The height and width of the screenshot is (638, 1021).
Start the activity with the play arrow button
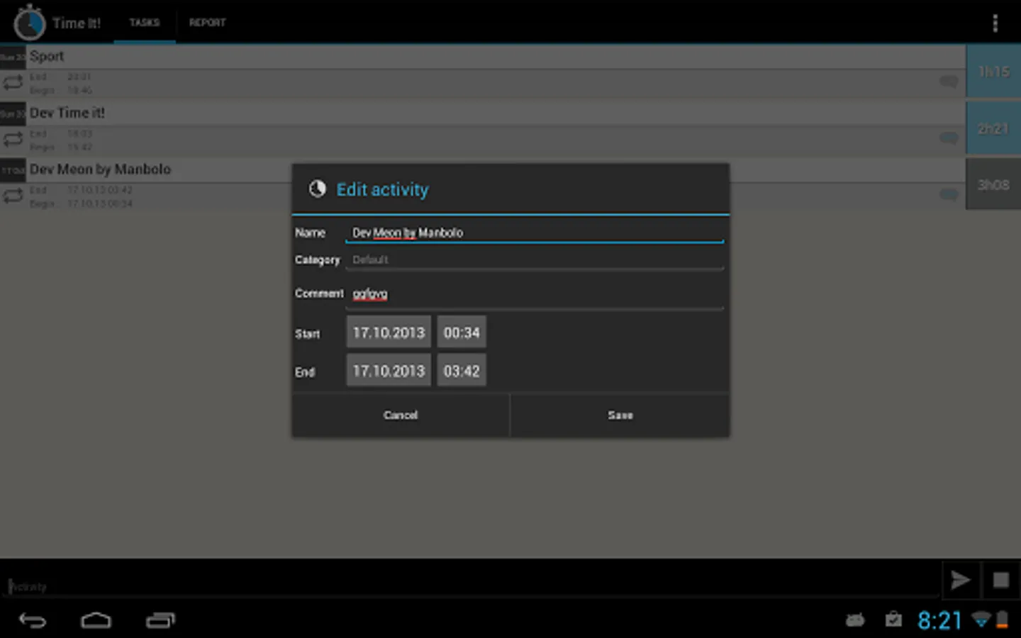point(961,580)
